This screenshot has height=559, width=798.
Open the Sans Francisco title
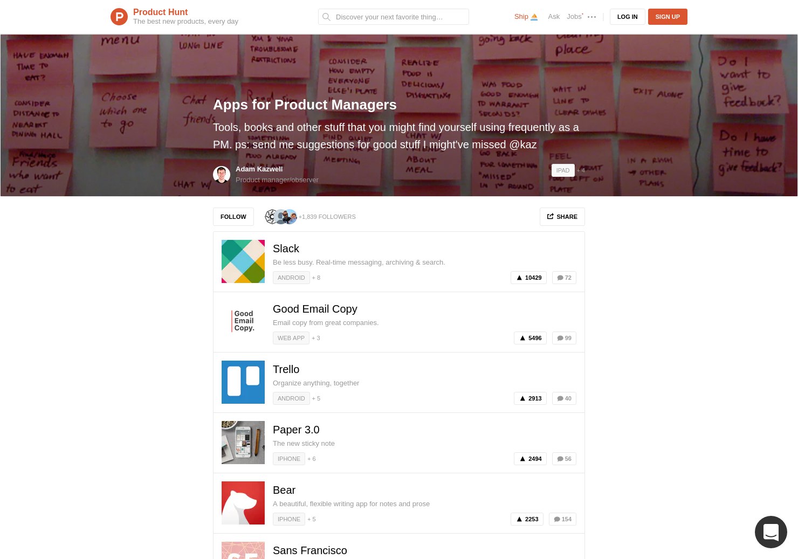point(310,550)
